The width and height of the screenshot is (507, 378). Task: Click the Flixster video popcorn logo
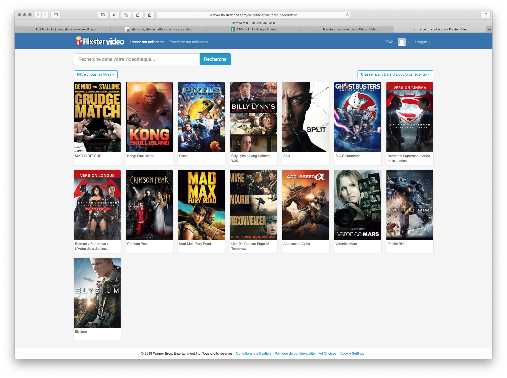(x=100, y=41)
